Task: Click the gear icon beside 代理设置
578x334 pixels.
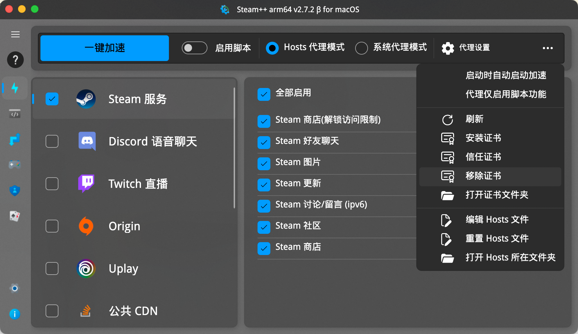Action: [448, 48]
